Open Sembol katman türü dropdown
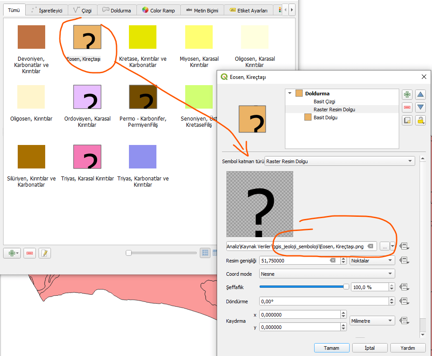The height and width of the screenshot is (356, 432). (x=339, y=161)
